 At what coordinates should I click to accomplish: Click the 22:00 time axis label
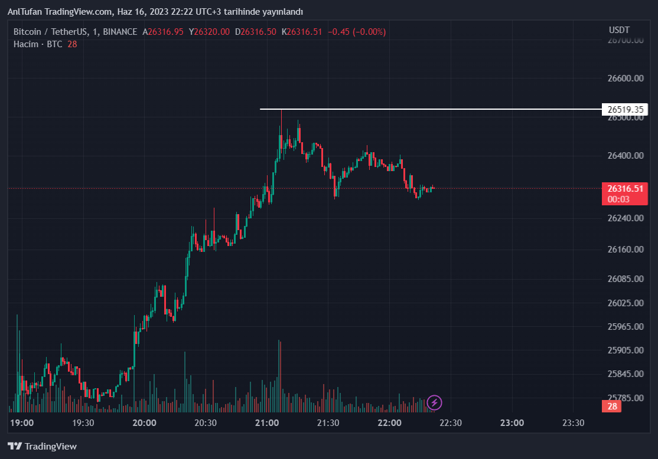coord(389,423)
